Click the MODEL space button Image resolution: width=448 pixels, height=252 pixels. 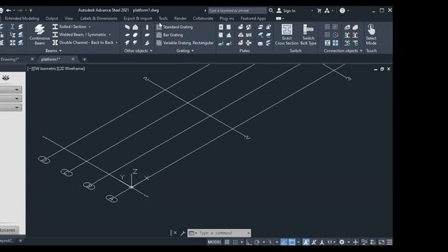tap(215, 242)
